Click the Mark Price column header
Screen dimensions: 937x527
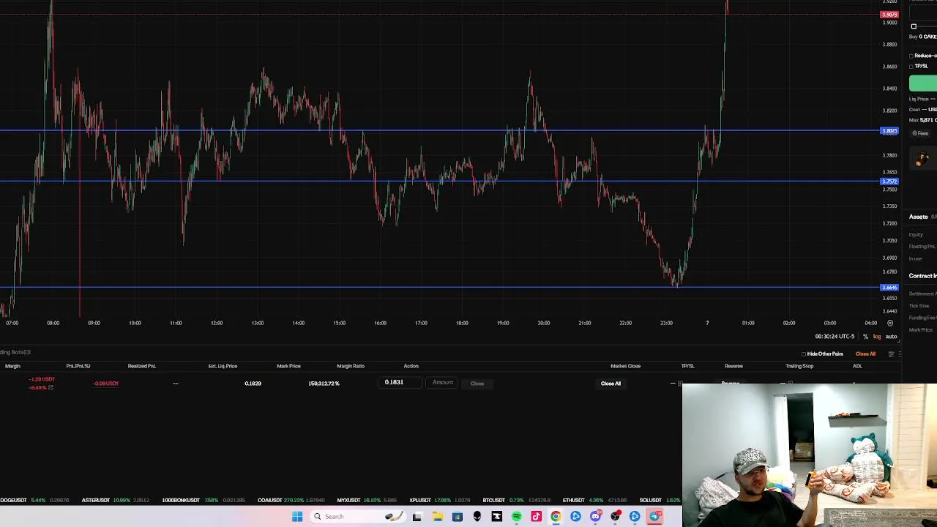pyautogui.click(x=288, y=366)
